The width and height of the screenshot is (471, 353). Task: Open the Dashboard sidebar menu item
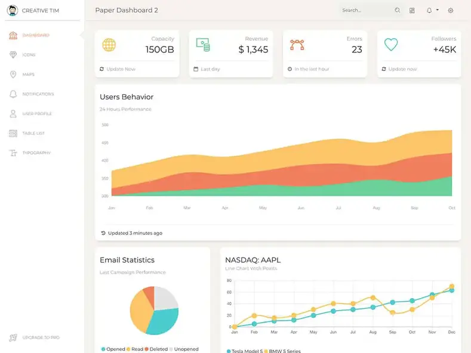36,35
